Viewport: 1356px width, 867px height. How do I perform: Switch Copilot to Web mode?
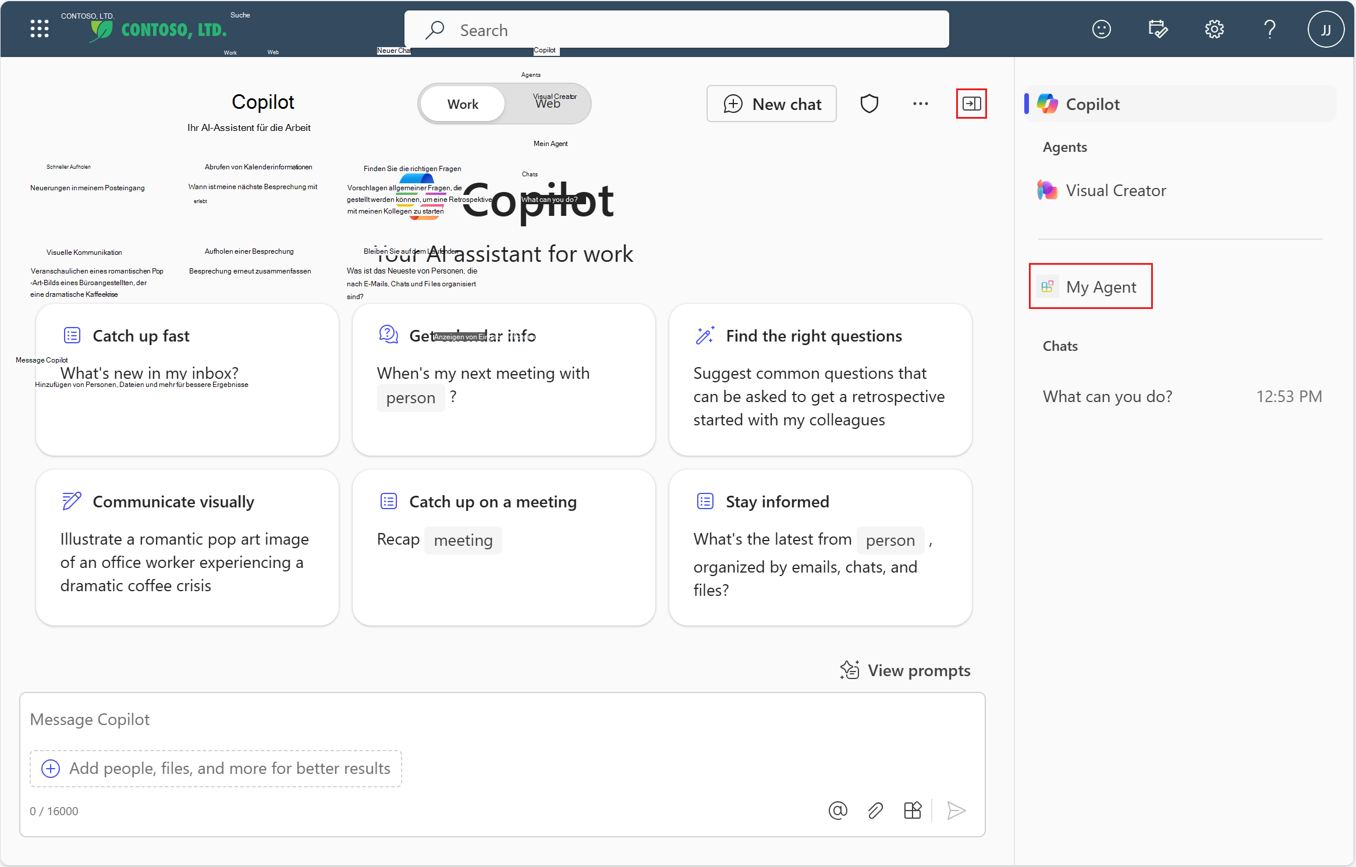(x=546, y=104)
